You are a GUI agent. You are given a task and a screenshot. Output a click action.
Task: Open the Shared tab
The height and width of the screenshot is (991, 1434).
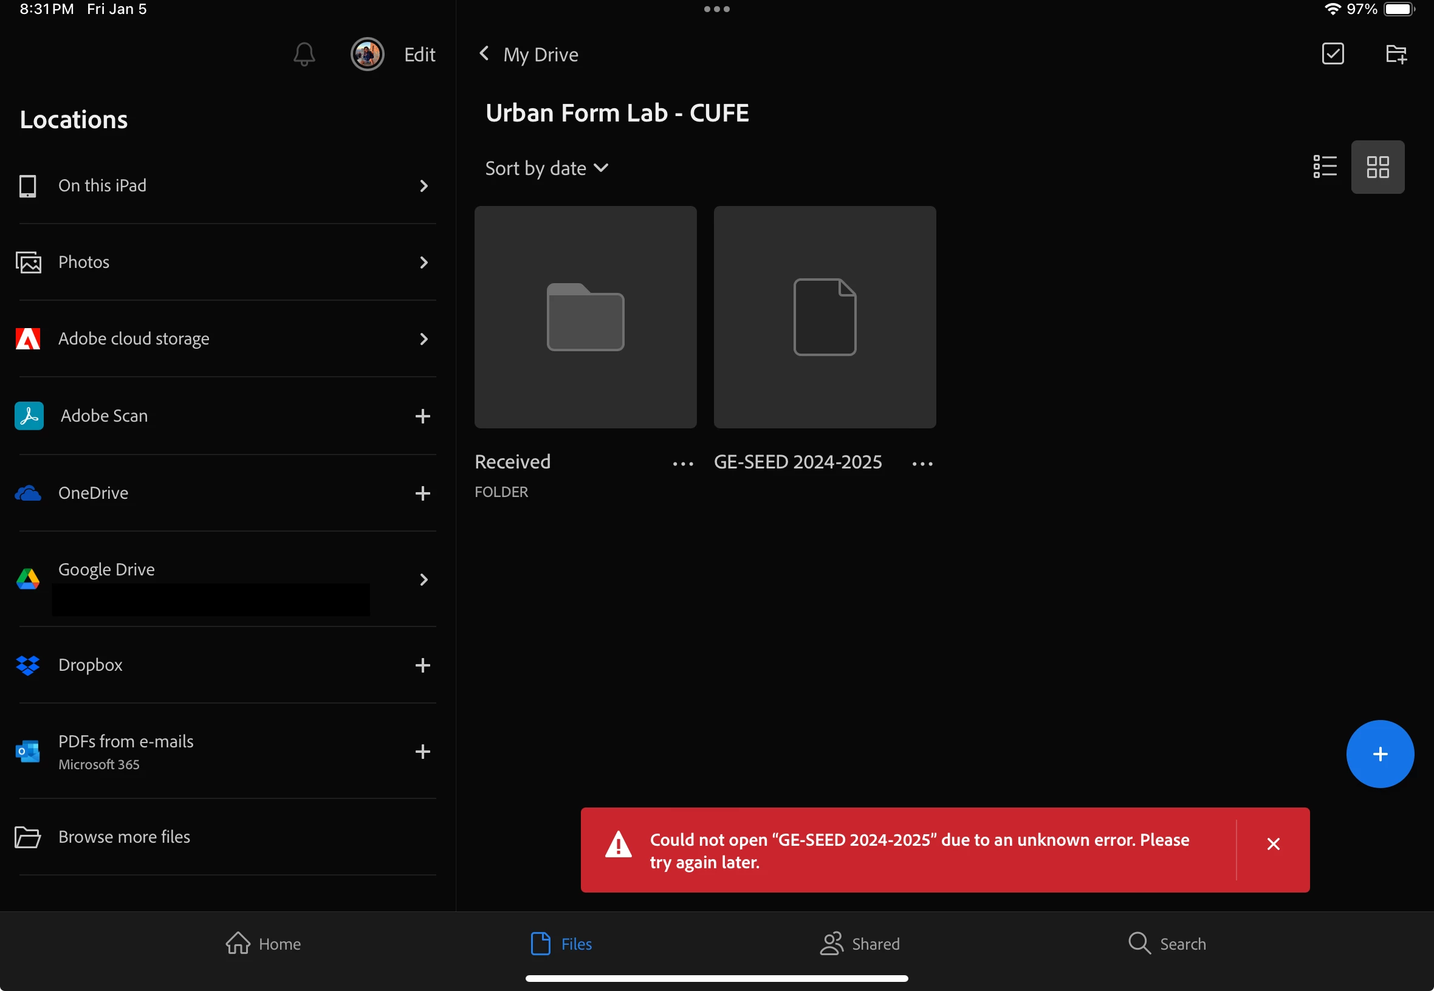pos(859,943)
